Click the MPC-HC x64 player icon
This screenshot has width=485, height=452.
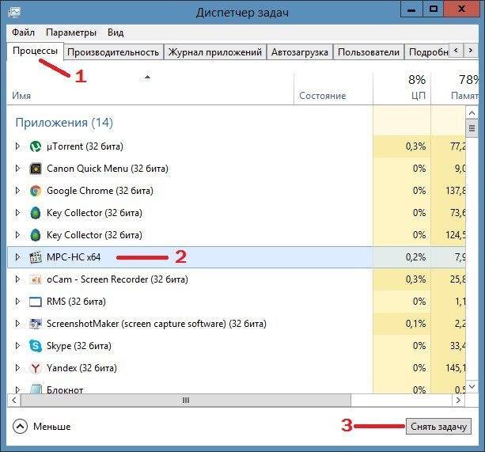point(36,257)
